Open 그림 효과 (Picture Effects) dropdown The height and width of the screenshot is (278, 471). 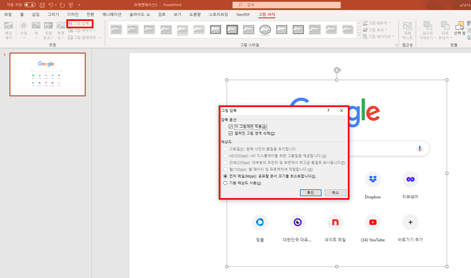375,30
